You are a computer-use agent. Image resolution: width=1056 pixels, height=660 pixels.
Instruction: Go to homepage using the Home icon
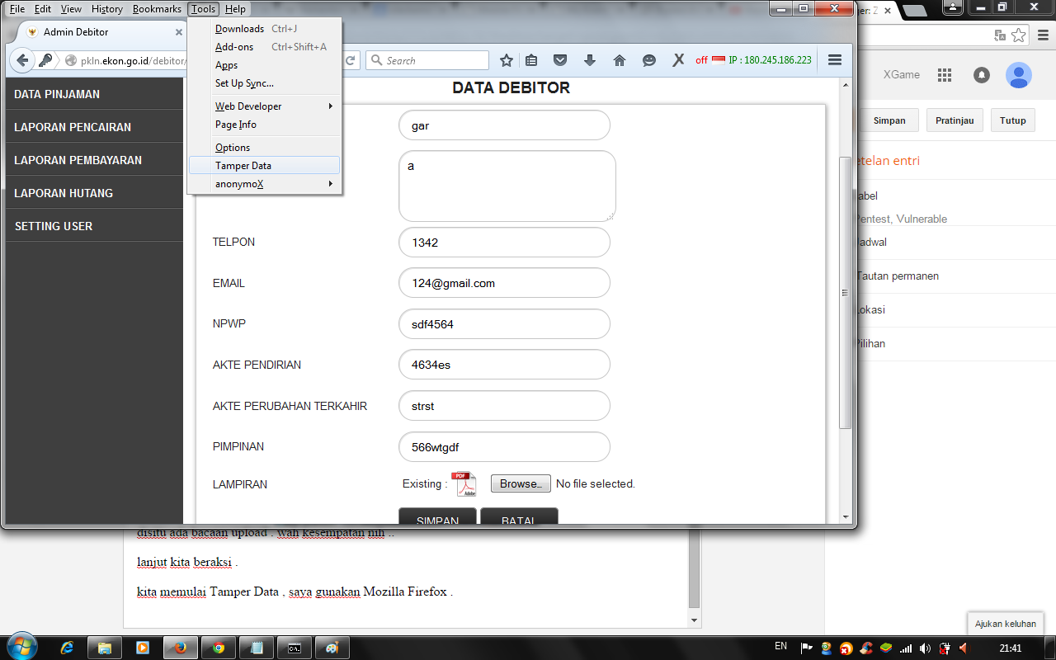click(x=619, y=60)
